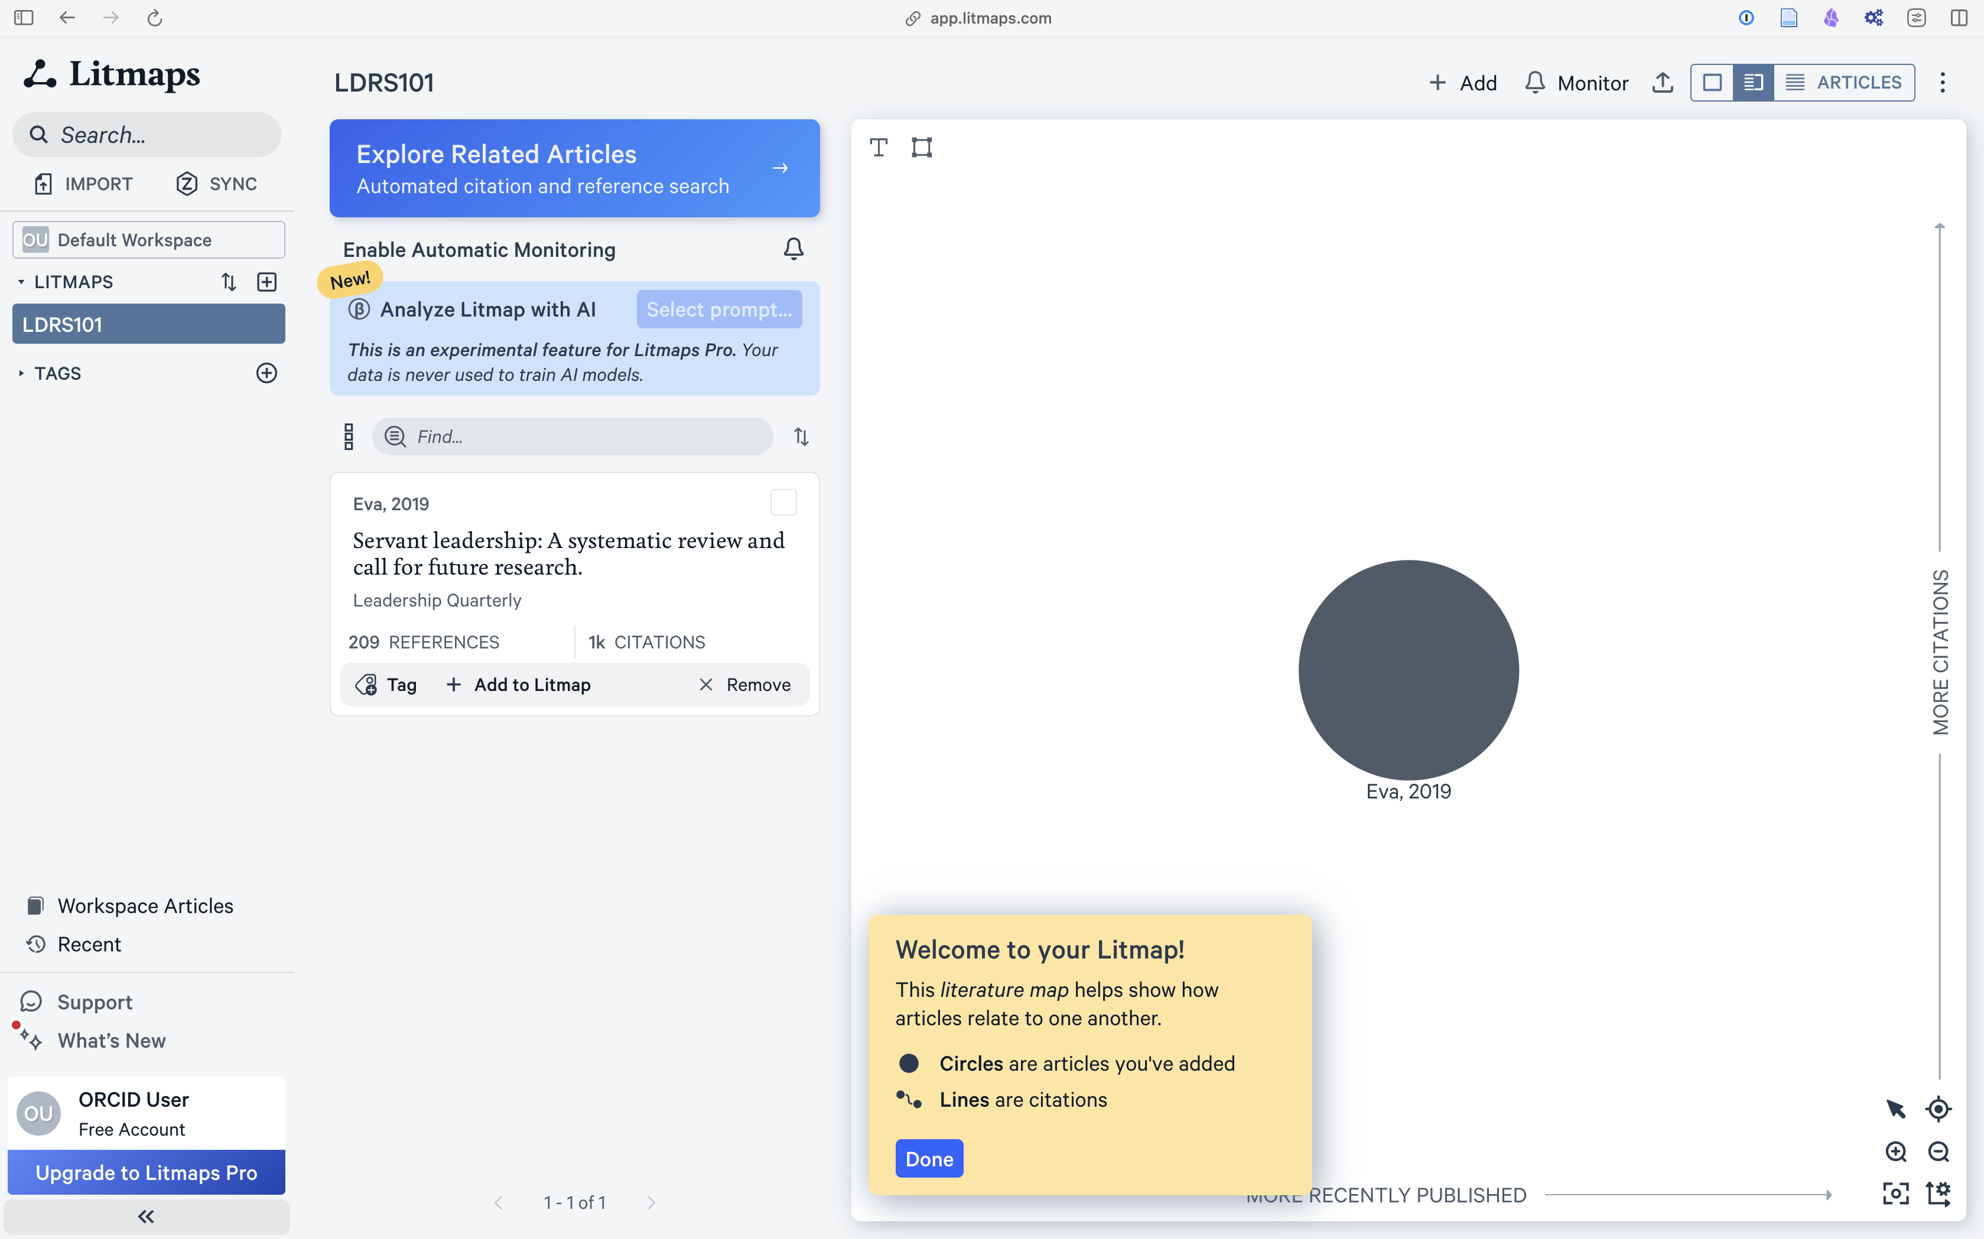
Task: Click Add in the top toolbar
Action: (1462, 83)
